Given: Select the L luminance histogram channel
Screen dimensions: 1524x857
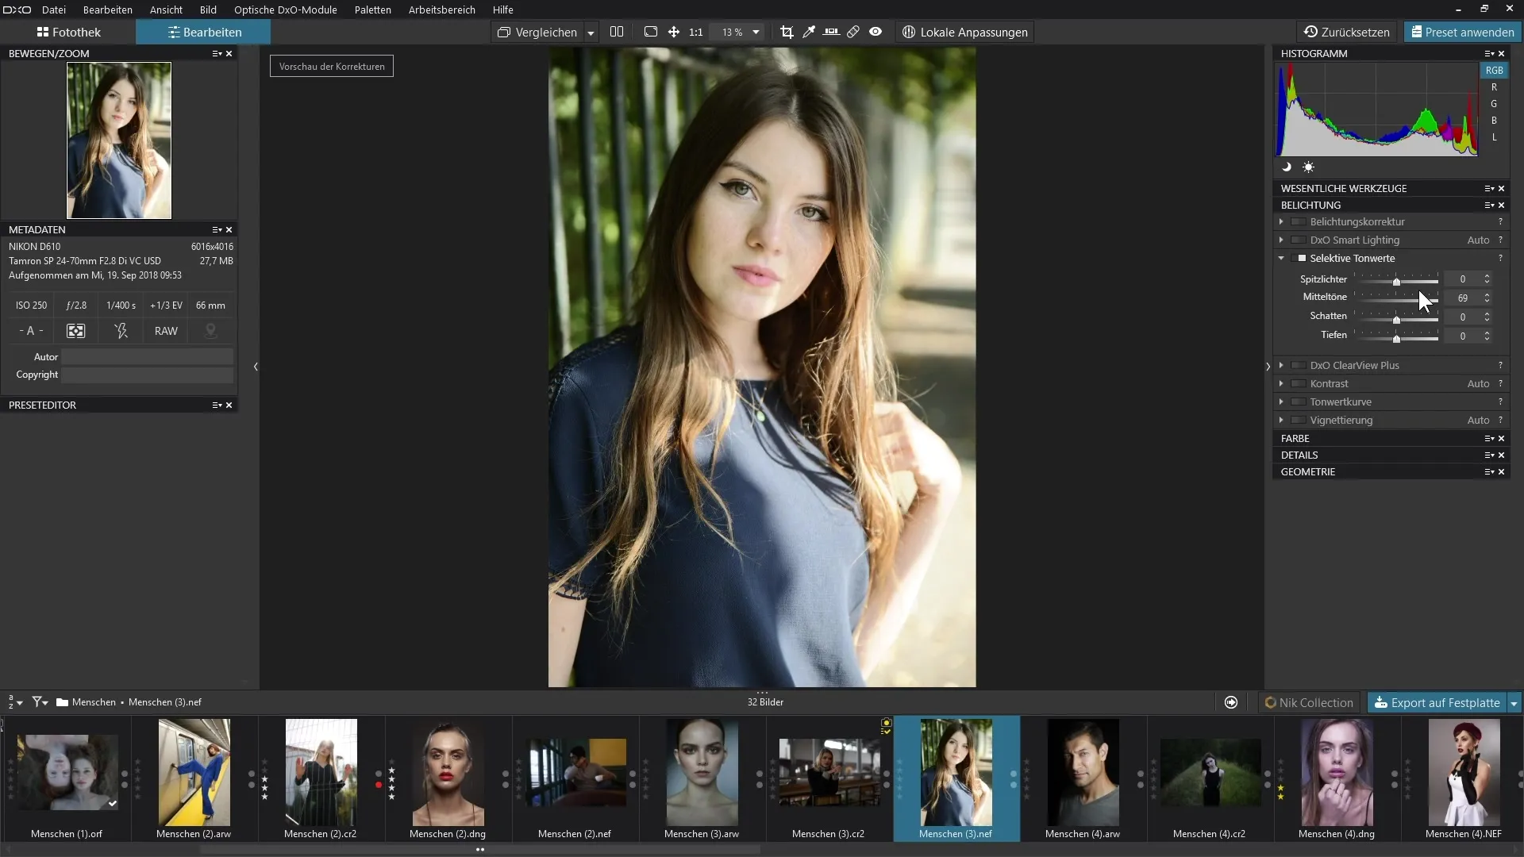Looking at the screenshot, I should (1494, 137).
